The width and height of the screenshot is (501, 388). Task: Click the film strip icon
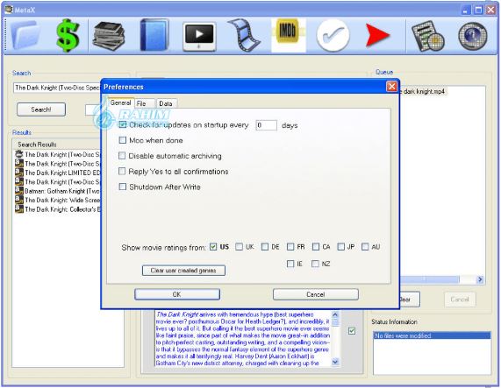(x=244, y=35)
